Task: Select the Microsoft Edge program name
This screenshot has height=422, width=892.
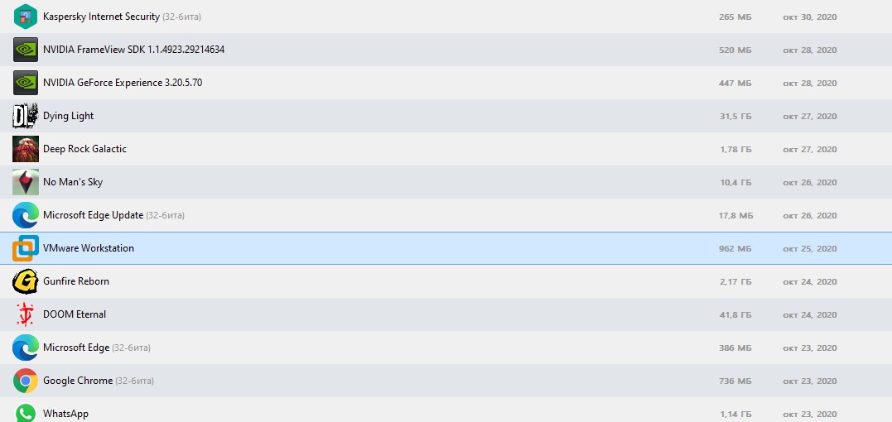Action: [x=76, y=348]
